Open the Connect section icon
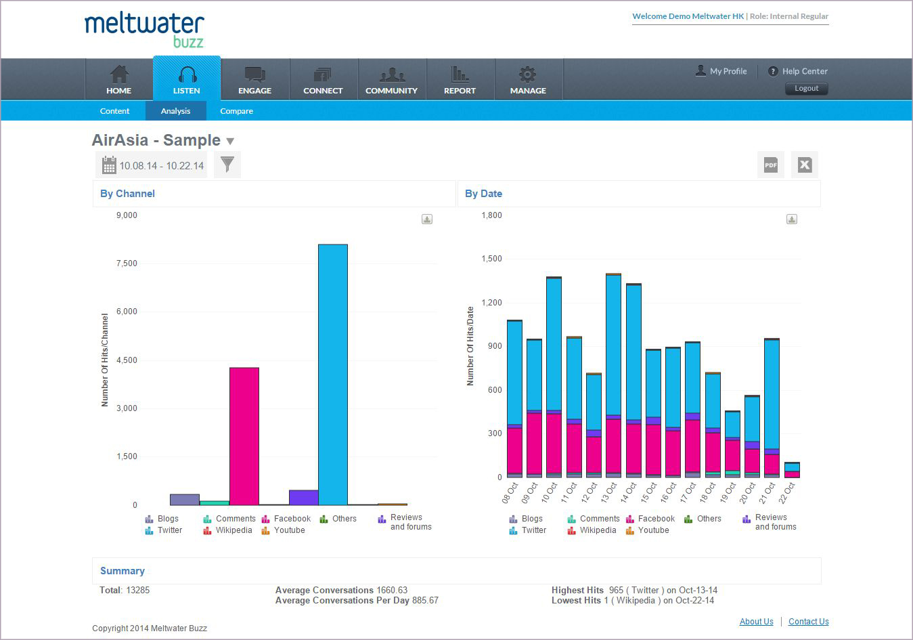The width and height of the screenshot is (913, 640). [x=323, y=74]
